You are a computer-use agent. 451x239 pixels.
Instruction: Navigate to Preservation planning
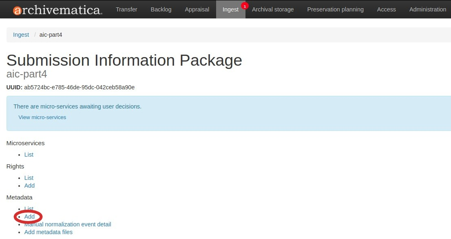(335, 9)
